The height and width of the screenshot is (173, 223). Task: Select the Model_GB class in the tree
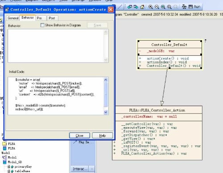pos(15,162)
